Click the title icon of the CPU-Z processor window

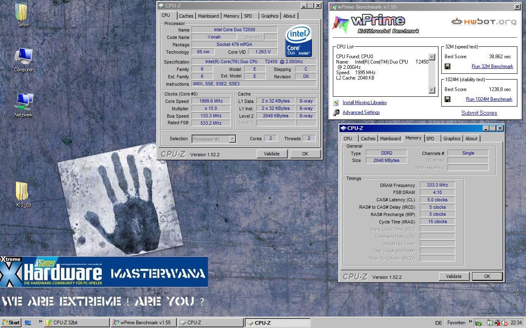[161, 6]
